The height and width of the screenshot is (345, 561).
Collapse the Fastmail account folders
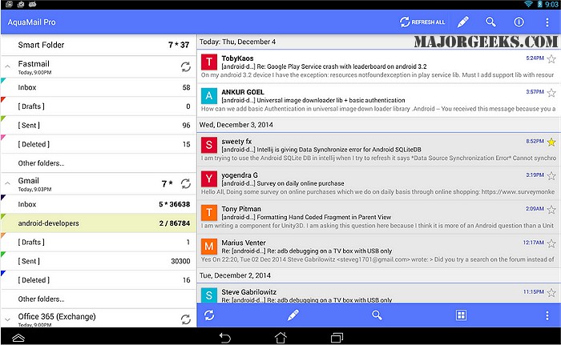pos(7,66)
